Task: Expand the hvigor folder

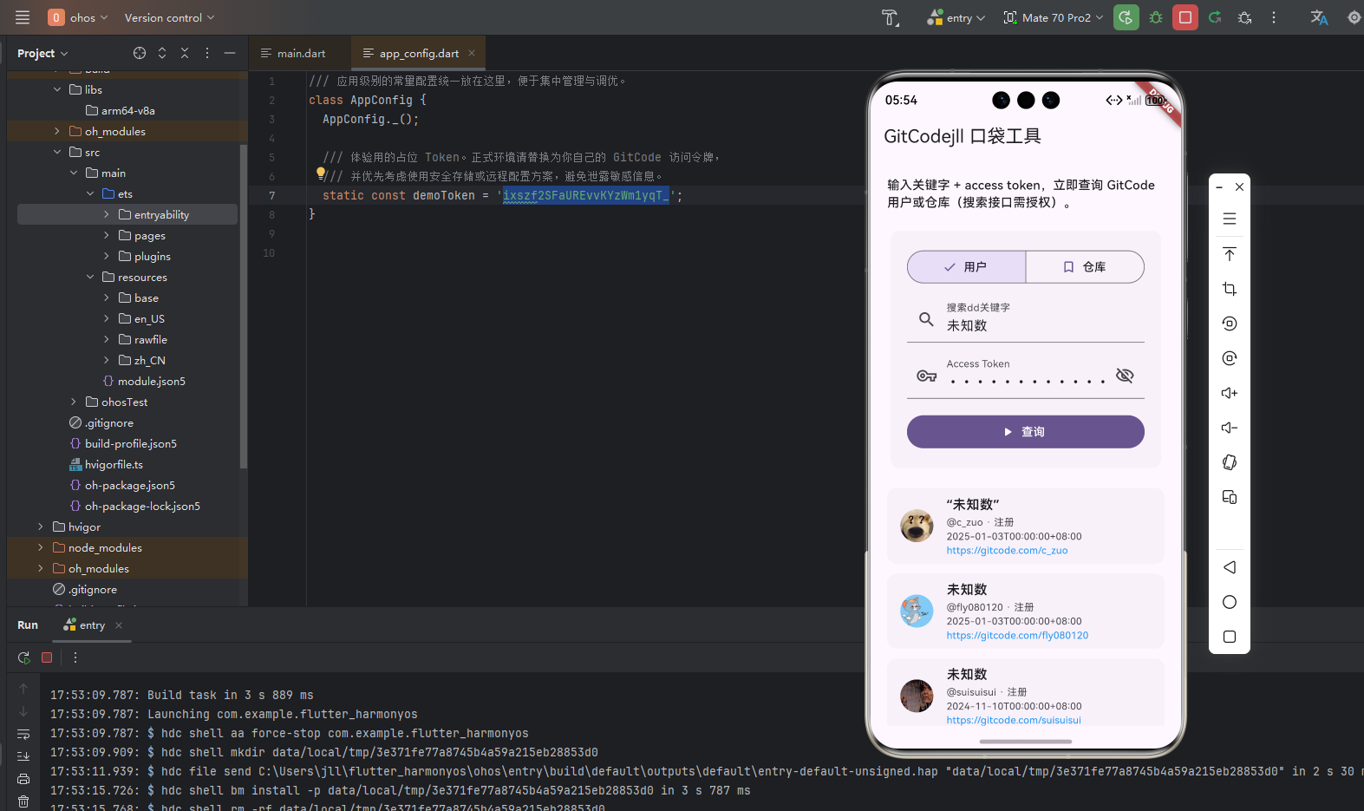Action: [41, 526]
